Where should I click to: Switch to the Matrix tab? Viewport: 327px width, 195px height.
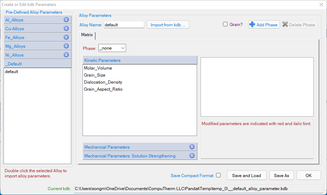87,35
